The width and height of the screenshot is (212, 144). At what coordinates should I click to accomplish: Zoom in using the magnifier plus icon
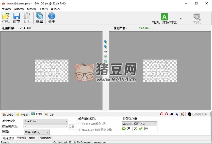[105, 42]
